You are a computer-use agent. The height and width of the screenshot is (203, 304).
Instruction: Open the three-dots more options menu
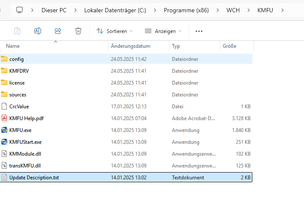(199, 31)
